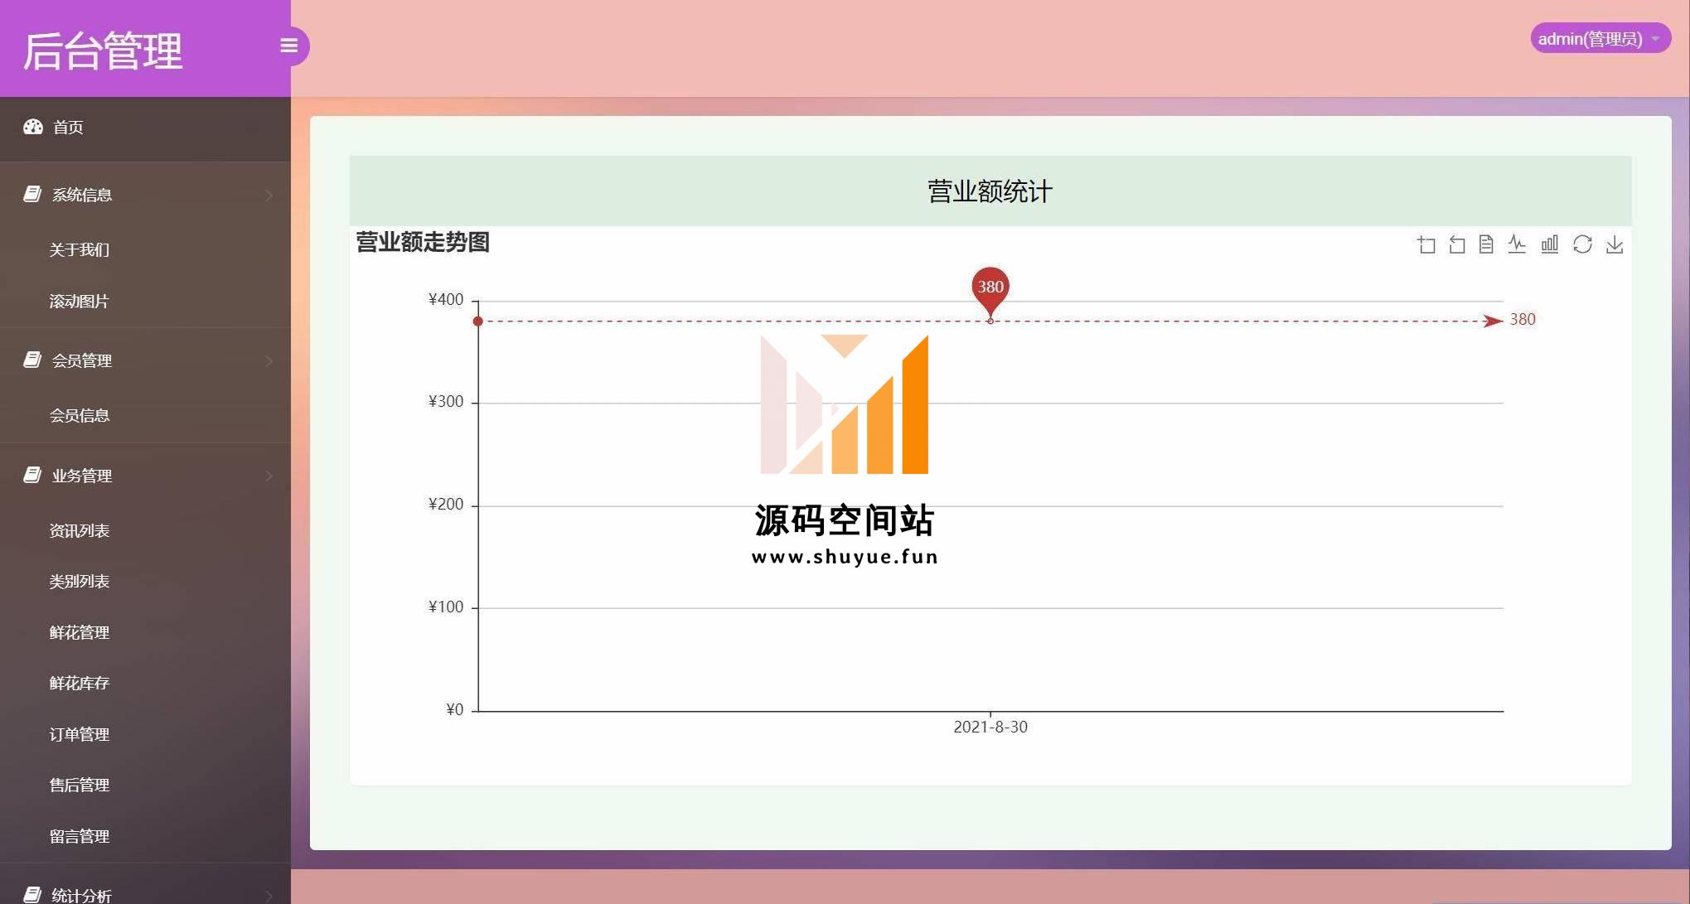The width and height of the screenshot is (1690, 904).
Task: Save chart as image icon
Action: (x=1615, y=244)
